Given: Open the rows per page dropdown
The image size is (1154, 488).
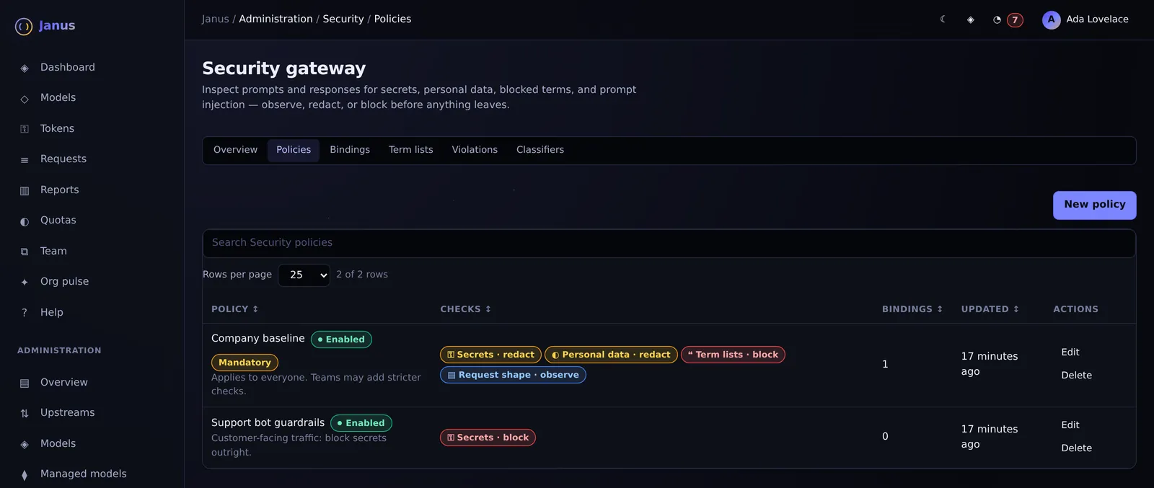Looking at the screenshot, I should [304, 275].
